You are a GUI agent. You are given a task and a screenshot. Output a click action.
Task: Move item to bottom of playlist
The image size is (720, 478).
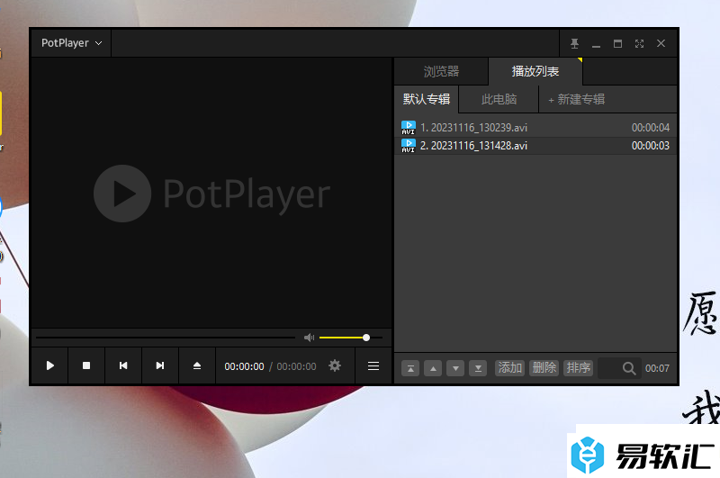coord(478,368)
